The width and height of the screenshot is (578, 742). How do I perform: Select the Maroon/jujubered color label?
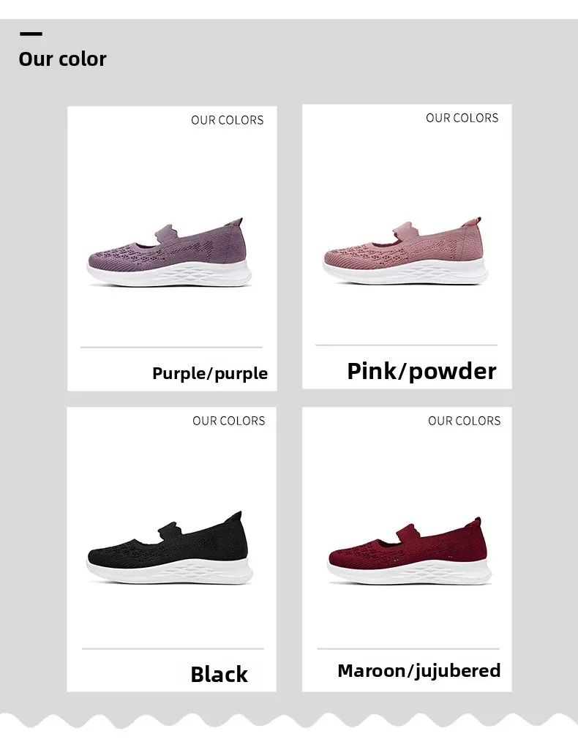[419, 670]
